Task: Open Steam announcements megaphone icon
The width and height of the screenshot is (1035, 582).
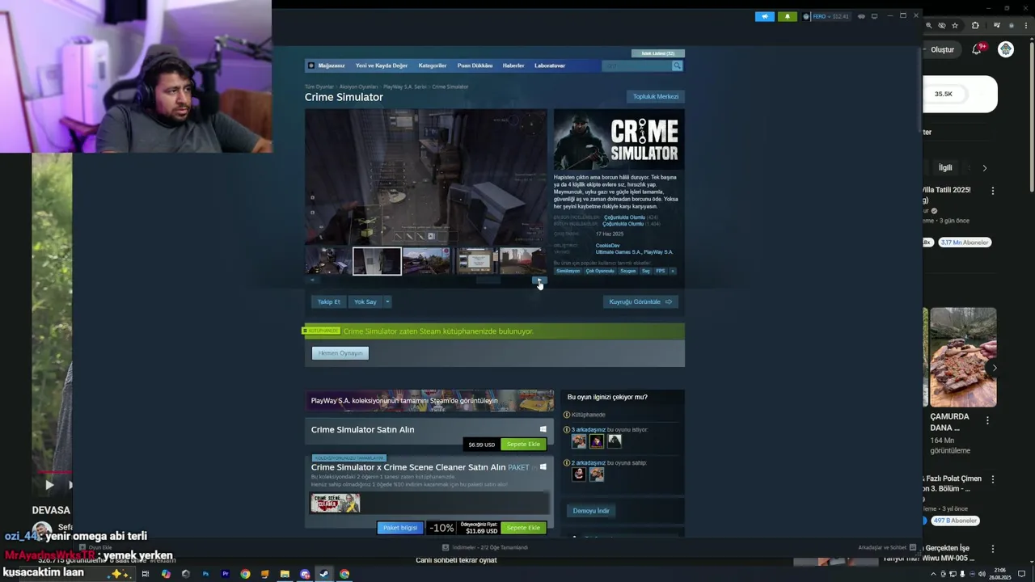Action: click(764, 16)
